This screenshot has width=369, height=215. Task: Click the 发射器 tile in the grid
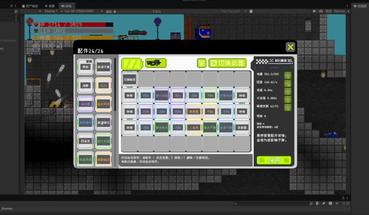click(242, 127)
